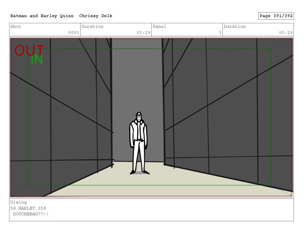Select the dialog text "DOUCHEBAG??!!"
Screen dimensions: 303x235
pos(31,214)
